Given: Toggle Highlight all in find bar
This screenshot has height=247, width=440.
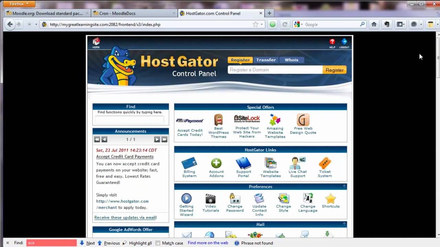Looking at the screenshot, I should coord(137,243).
